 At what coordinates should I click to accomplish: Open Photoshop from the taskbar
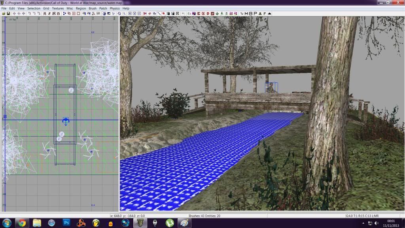(x=66, y=223)
